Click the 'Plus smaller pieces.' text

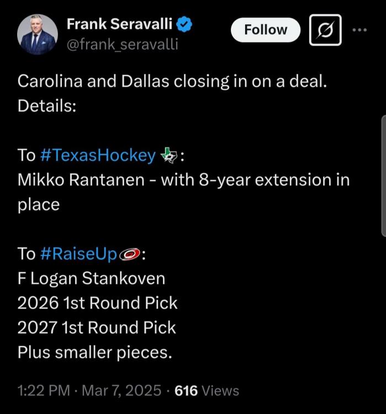click(94, 352)
